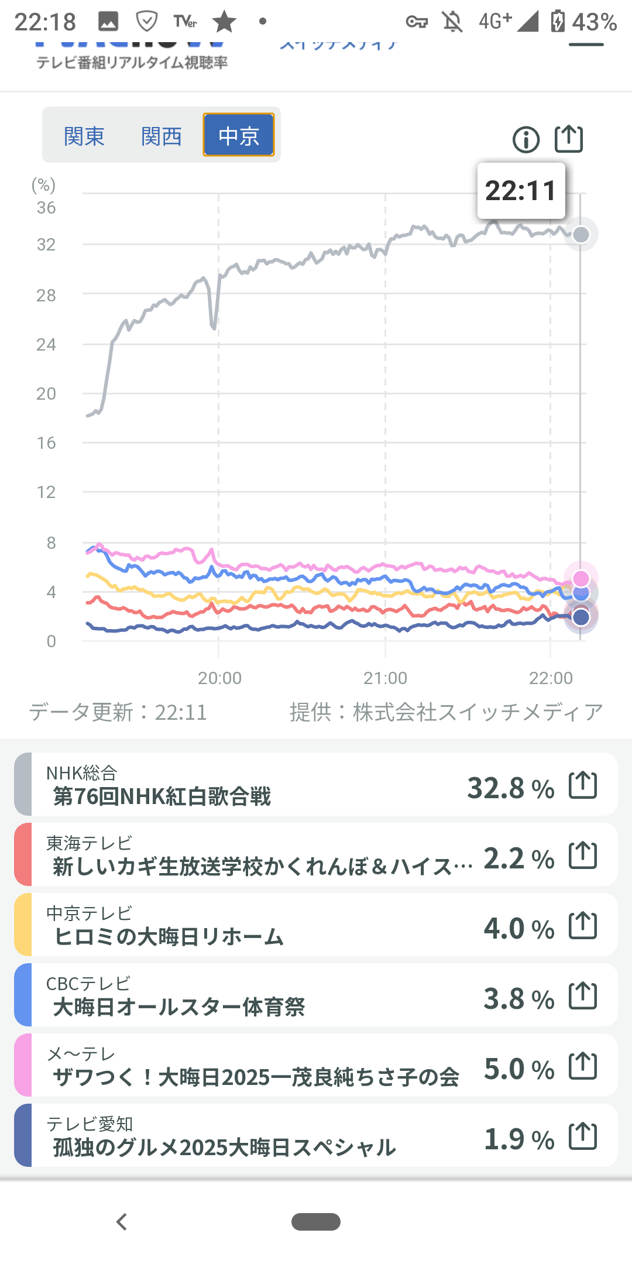Share the ヒロミの大晦日リホーム rating
This screenshot has height=1264, width=632.
[x=583, y=925]
